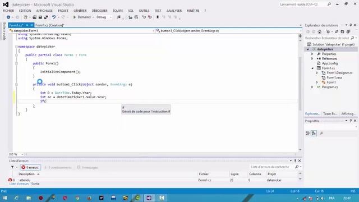Click the Windows Start button
The width and height of the screenshot is (359, 202).
pos(5,198)
